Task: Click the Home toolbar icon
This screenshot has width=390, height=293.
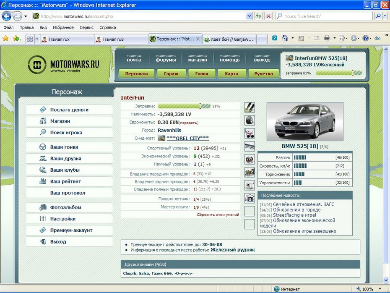Action: (285, 38)
